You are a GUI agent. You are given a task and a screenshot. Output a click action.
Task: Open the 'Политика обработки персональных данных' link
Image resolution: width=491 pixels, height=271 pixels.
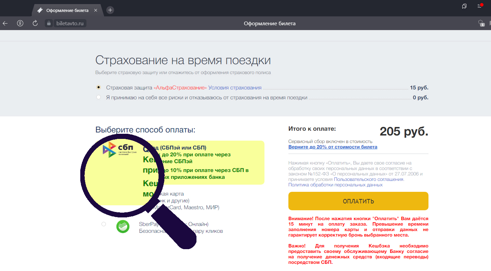tap(335, 185)
